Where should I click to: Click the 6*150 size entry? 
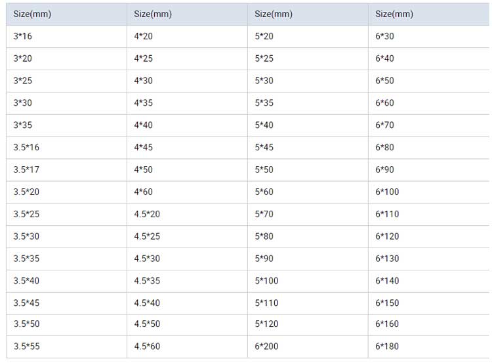click(387, 303)
